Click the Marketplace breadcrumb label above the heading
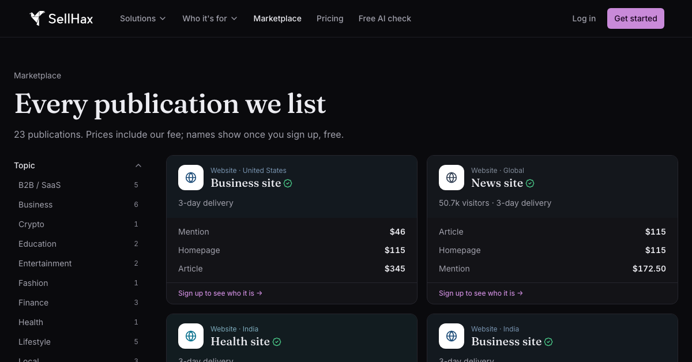692x362 pixels. (x=37, y=76)
